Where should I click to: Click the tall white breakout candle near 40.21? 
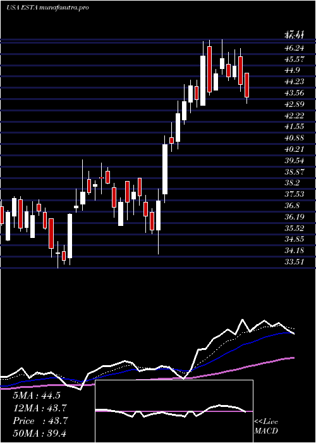pos(165,169)
